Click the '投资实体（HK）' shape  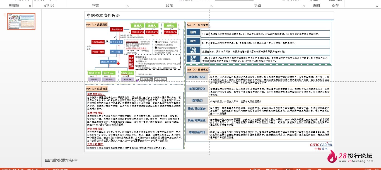pos(108,62)
